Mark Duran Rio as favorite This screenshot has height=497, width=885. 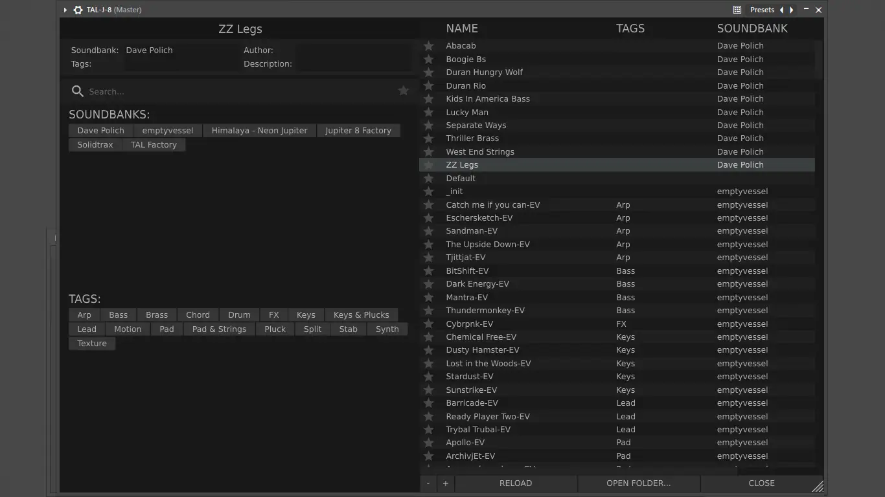click(x=428, y=85)
